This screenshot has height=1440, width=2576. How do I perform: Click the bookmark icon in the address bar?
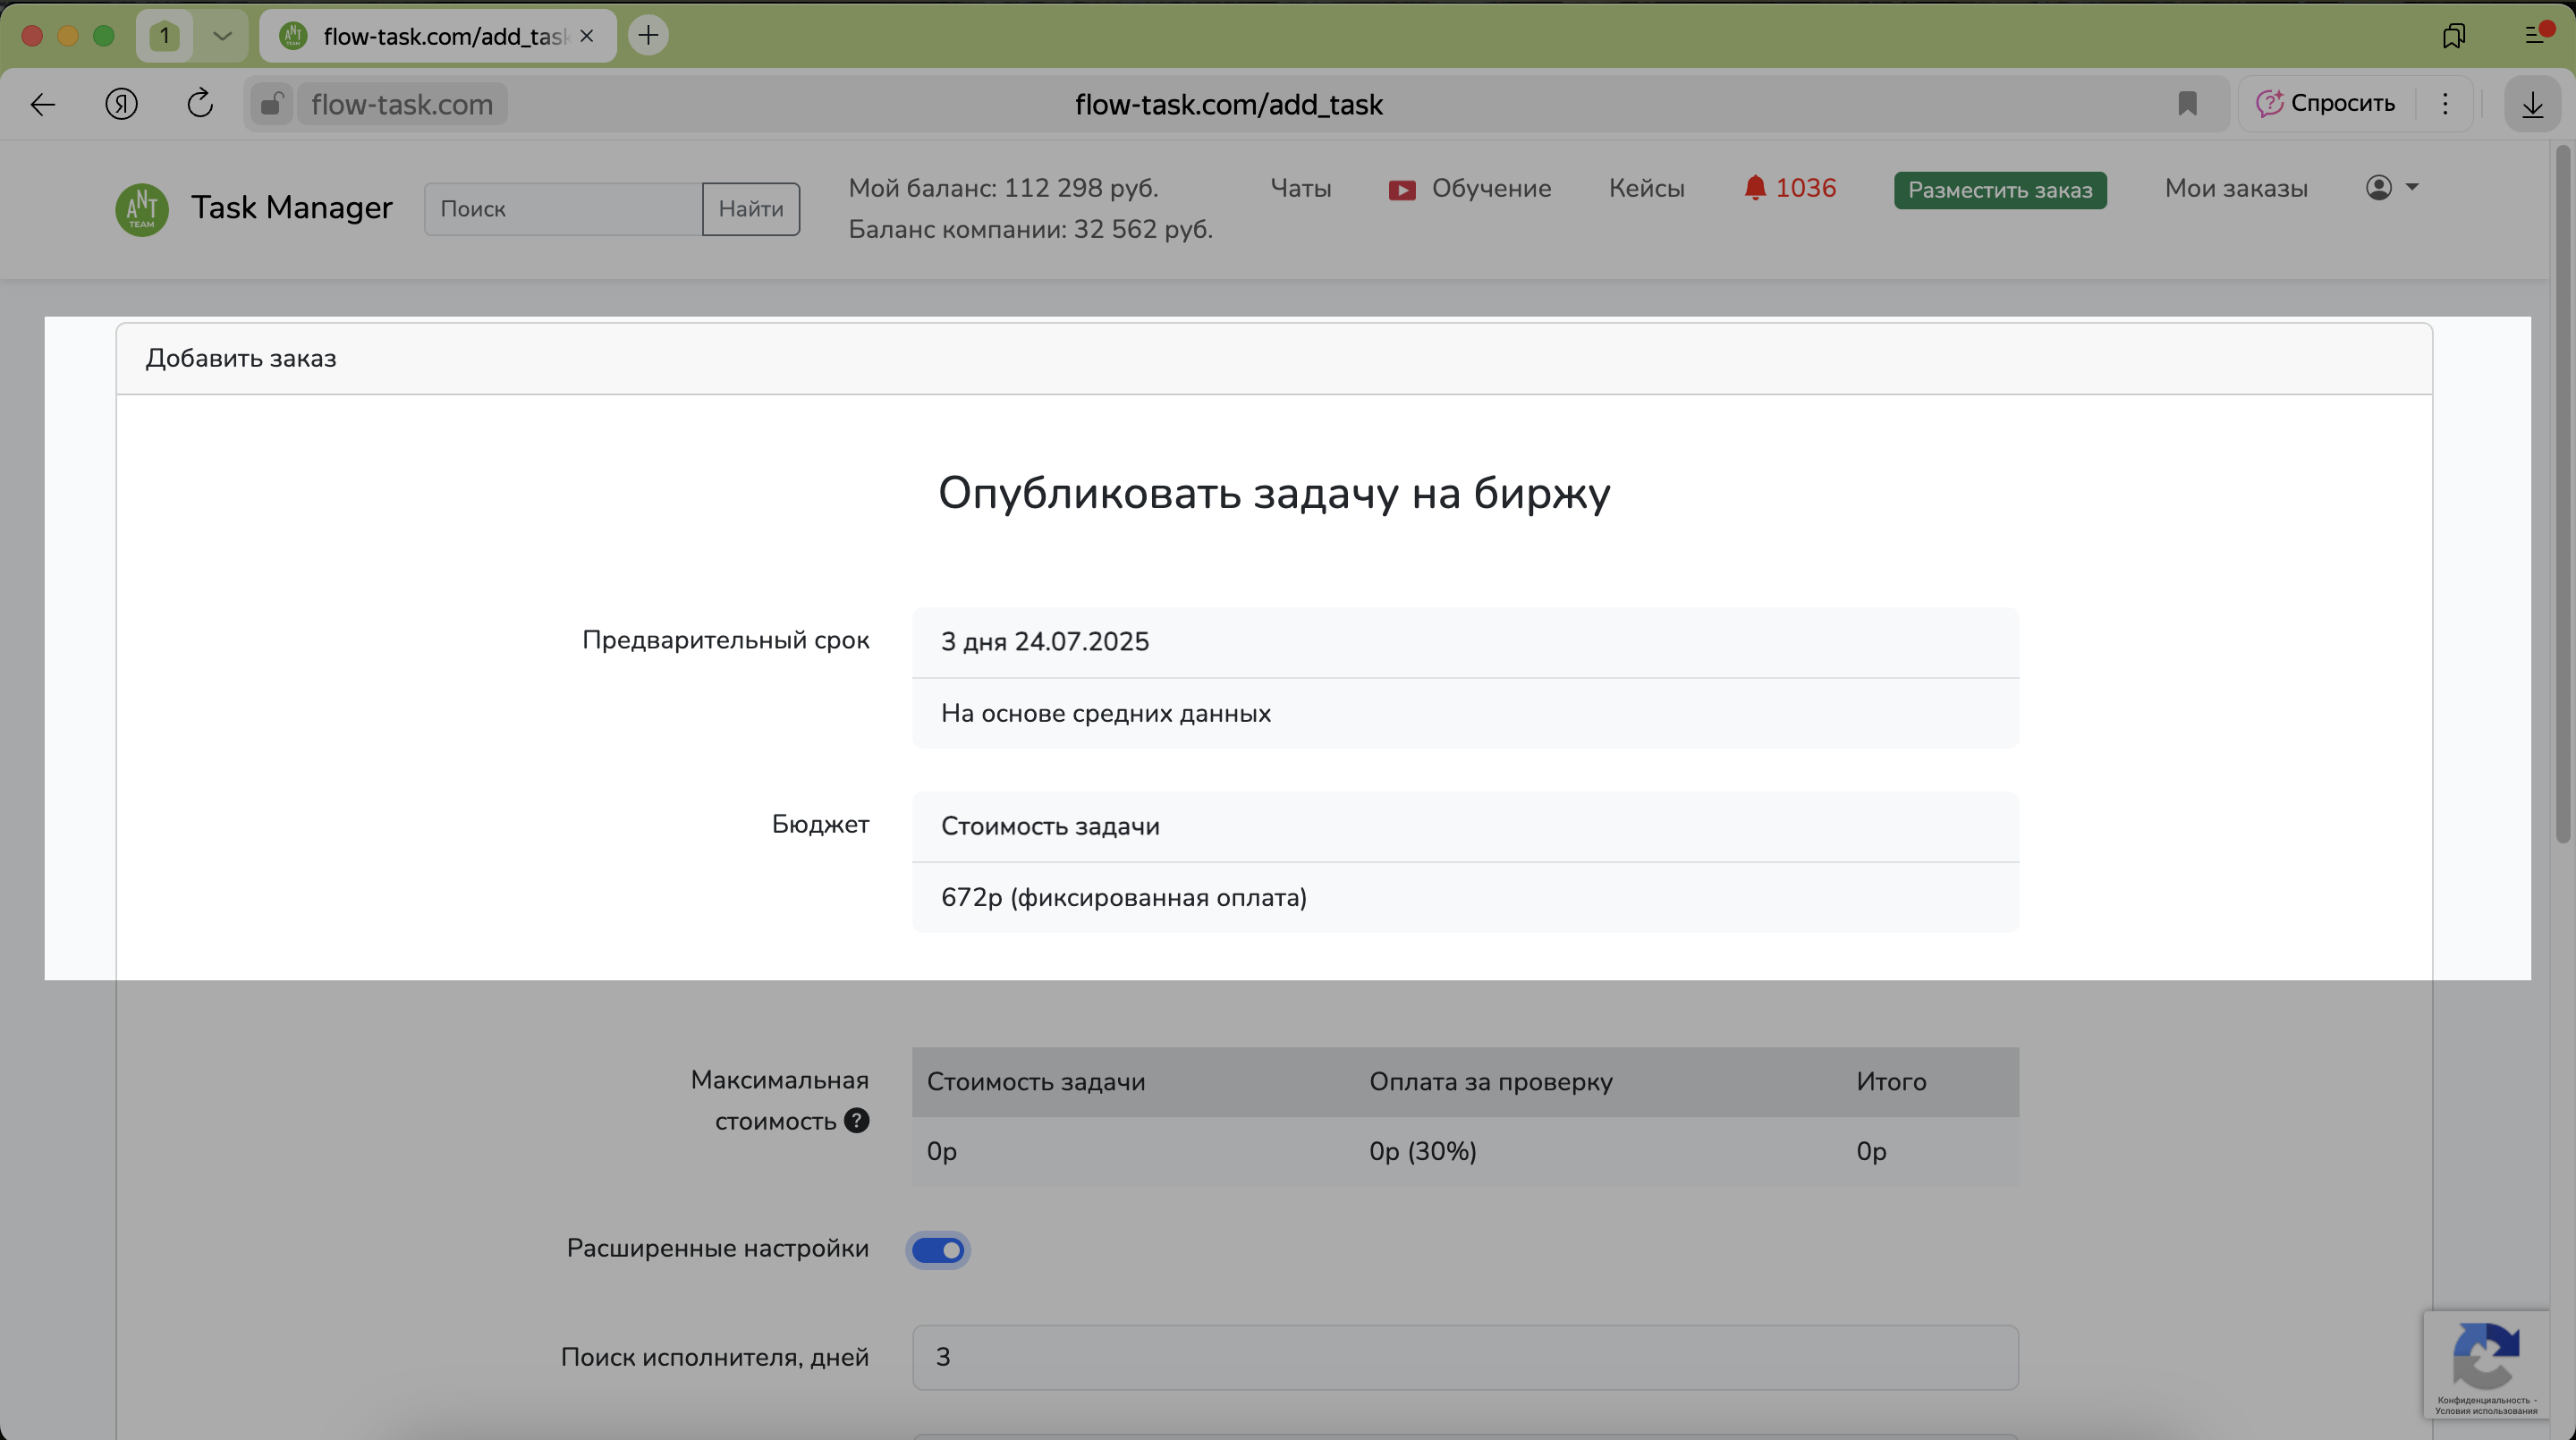tap(2187, 104)
